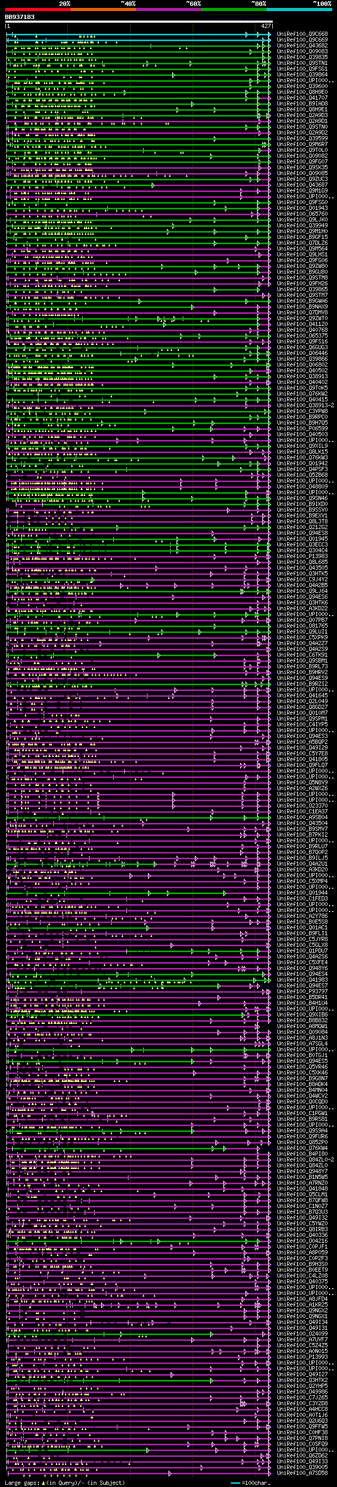
Task: Click hit name UniRef100_B9SSV0
Action: (302, 510)
